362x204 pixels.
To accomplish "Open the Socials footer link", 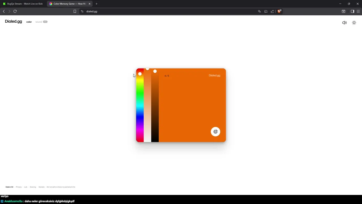I will pyautogui.click(x=42, y=187).
